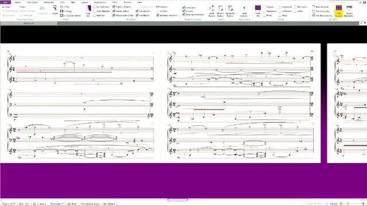Uncheck Collisions in Magnetic Layout
This screenshot has height=206, width=367.
(x=189, y=7)
